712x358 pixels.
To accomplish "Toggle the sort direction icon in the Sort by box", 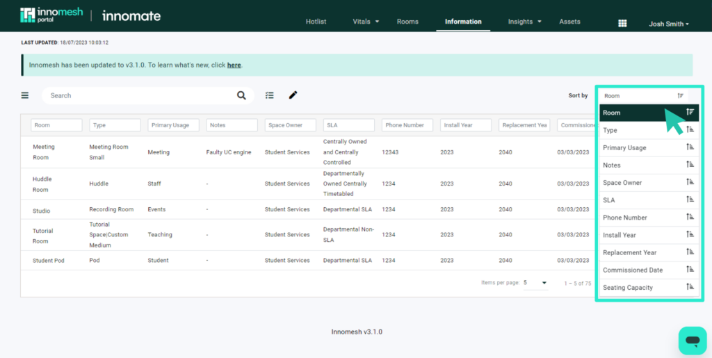I will pos(680,96).
